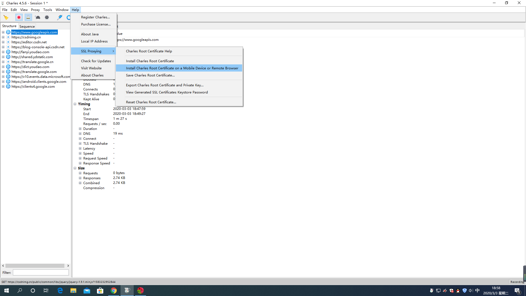Click the host tree scroll-left arrow
526x296 pixels.
3,266
